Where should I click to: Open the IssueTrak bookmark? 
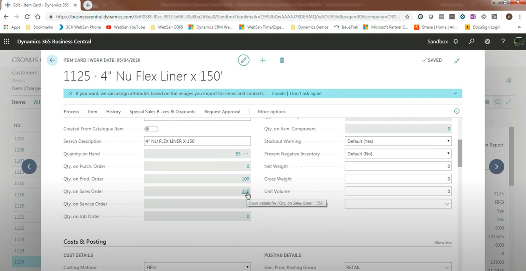coord(346,27)
